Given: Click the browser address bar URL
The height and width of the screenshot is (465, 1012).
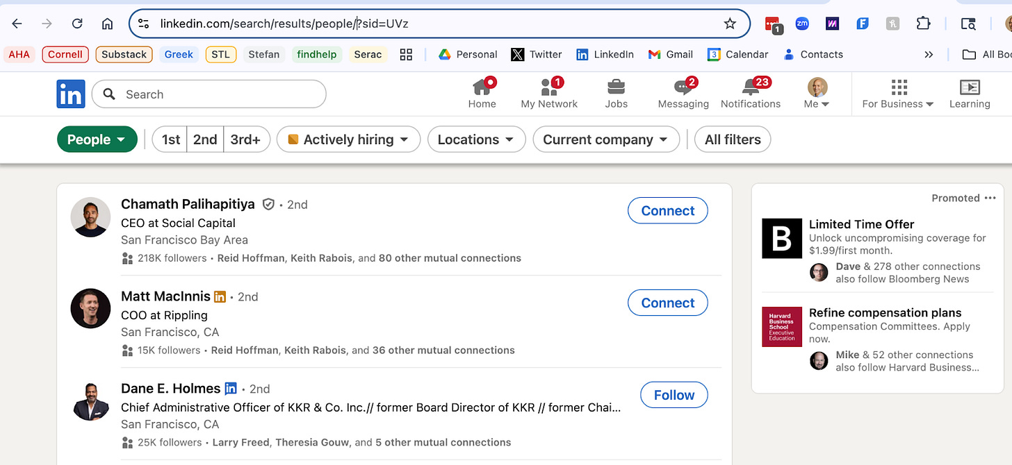Looking at the screenshot, I should coord(284,24).
